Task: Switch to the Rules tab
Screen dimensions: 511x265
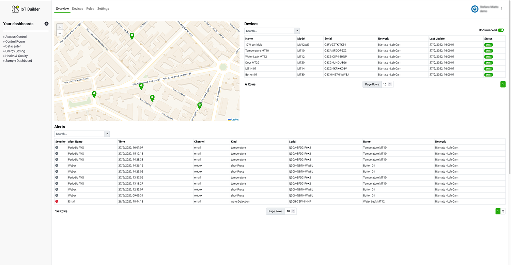Action: coord(90,9)
